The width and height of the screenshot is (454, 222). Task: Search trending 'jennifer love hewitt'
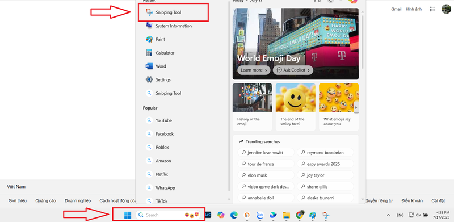click(x=266, y=152)
